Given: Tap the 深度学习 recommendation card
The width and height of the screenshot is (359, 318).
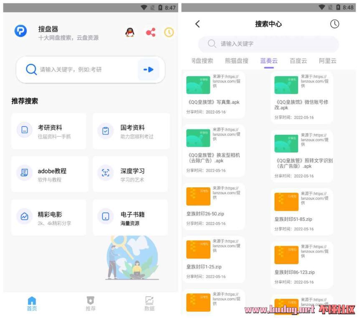Looking at the screenshot, I should [x=130, y=174].
